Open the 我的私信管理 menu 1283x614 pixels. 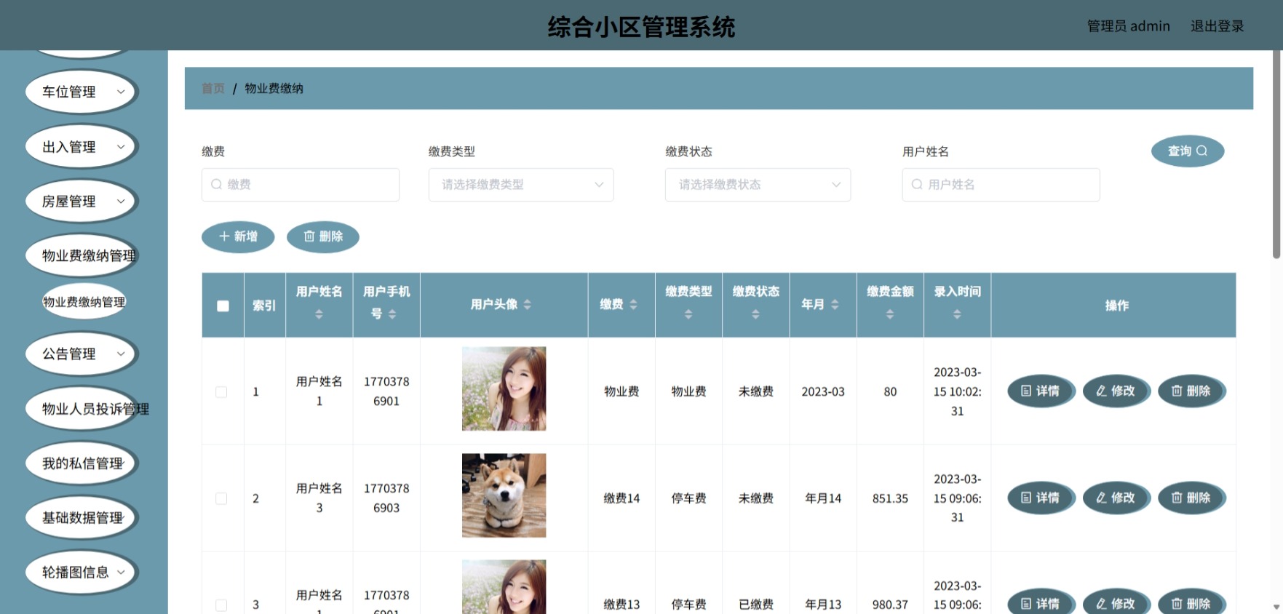tap(82, 463)
